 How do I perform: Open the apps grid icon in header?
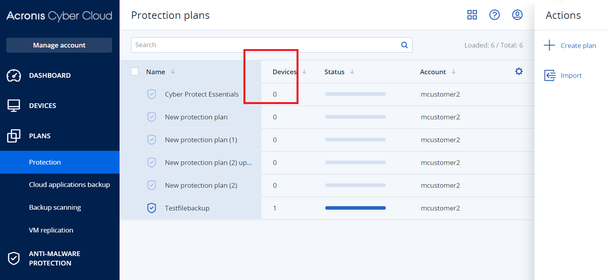[x=472, y=15]
